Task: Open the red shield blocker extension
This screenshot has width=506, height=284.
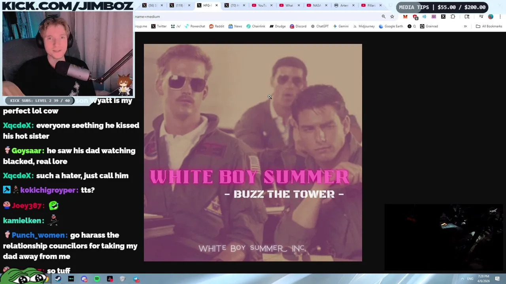Action: point(415,17)
